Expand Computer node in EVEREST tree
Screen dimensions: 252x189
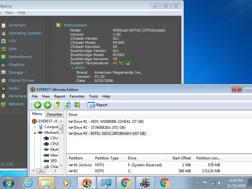point(35,127)
